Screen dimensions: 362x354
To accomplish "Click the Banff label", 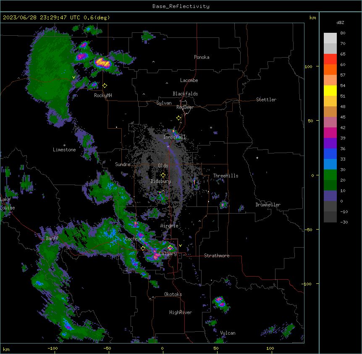I will [52, 238].
